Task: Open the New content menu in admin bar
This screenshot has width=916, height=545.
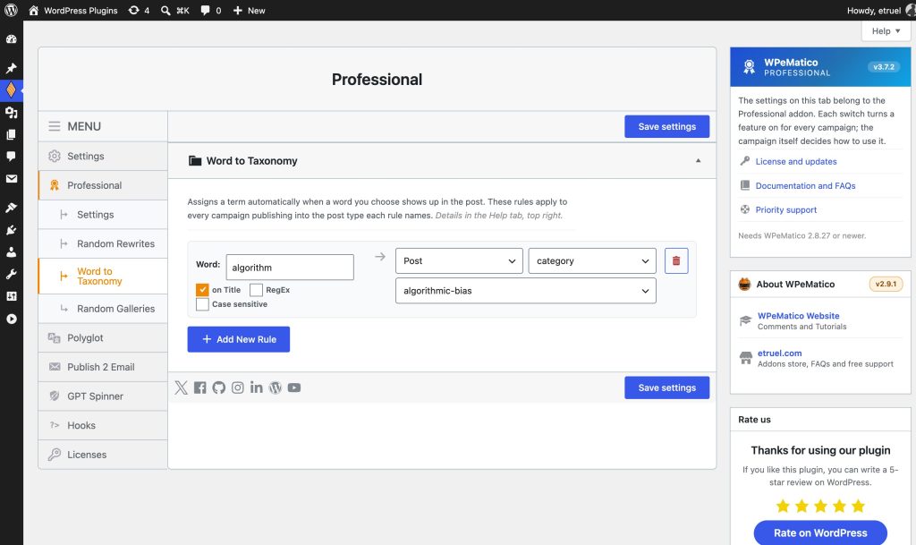Action: (249, 11)
